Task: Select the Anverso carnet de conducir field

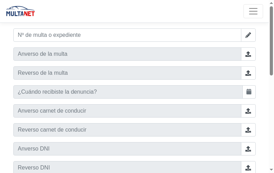Action: tap(127, 111)
